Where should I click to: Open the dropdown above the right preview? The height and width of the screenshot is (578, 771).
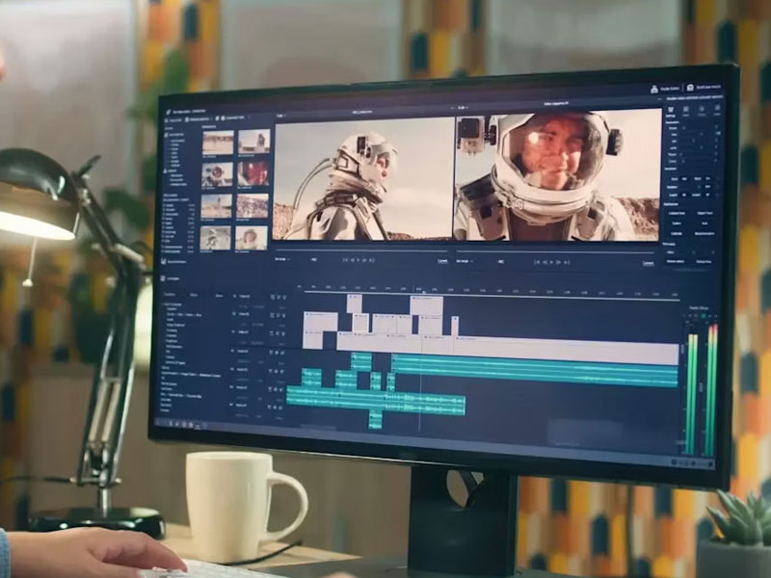coord(463,107)
